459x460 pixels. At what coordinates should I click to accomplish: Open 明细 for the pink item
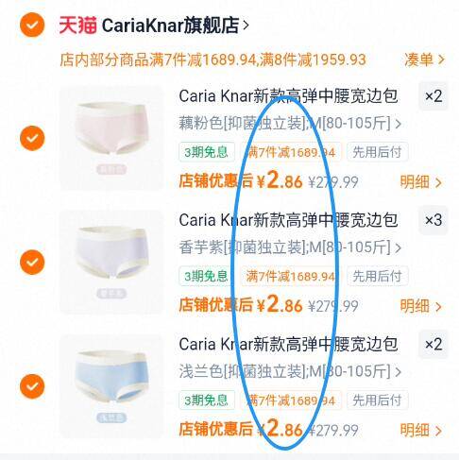[x=420, y=182]
